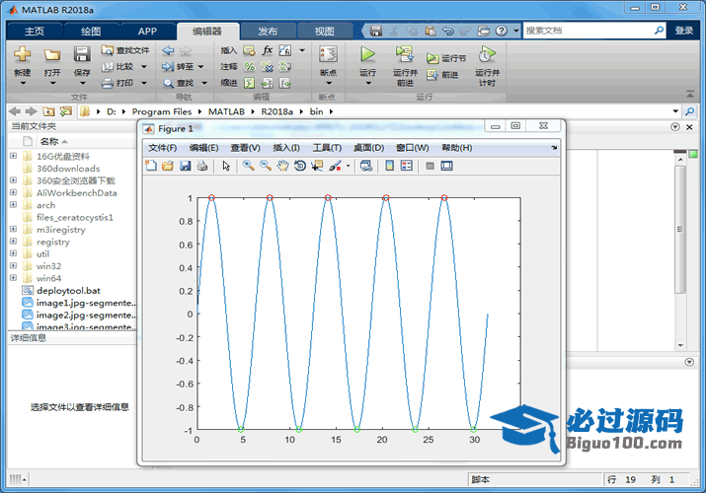This screenshot has width=706, height=493.
Task: Select Data Cursor tool in Figure 1
Action: click(x=317, y=166)
